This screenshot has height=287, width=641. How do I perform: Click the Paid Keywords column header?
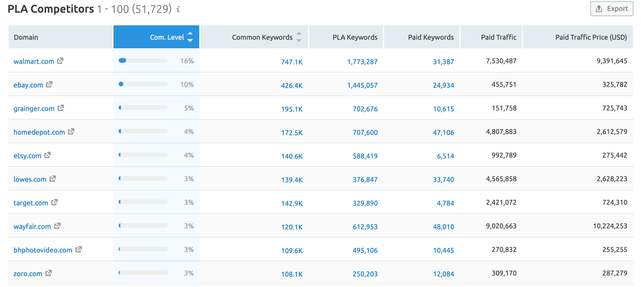click(422, 37)
